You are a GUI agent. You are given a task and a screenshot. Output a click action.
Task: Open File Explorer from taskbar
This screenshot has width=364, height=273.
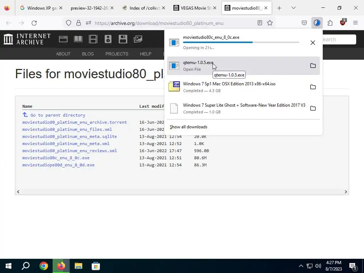click(x=79, y=266)
